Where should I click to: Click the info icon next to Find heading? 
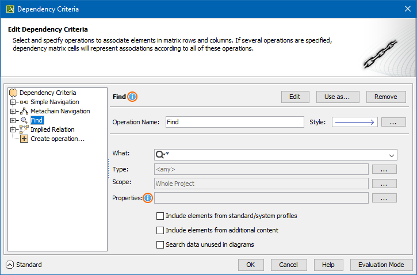tap(132, 97)
